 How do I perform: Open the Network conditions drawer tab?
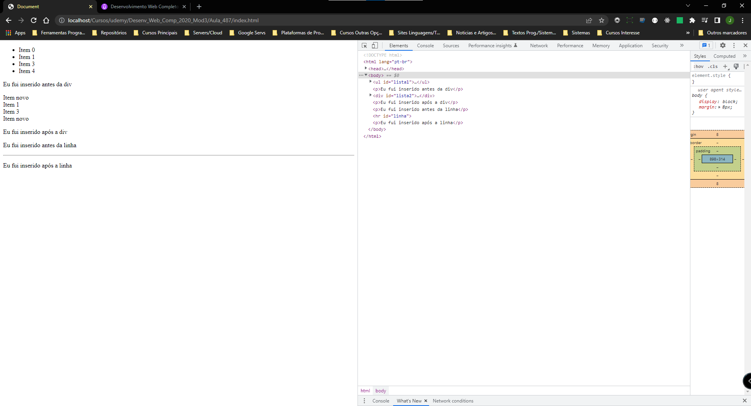tap(453, 401)
